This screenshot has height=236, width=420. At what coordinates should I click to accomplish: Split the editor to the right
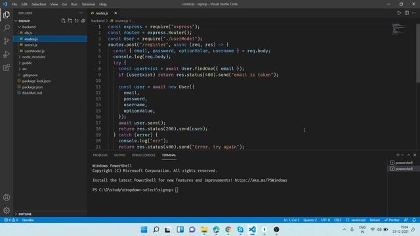407,13
